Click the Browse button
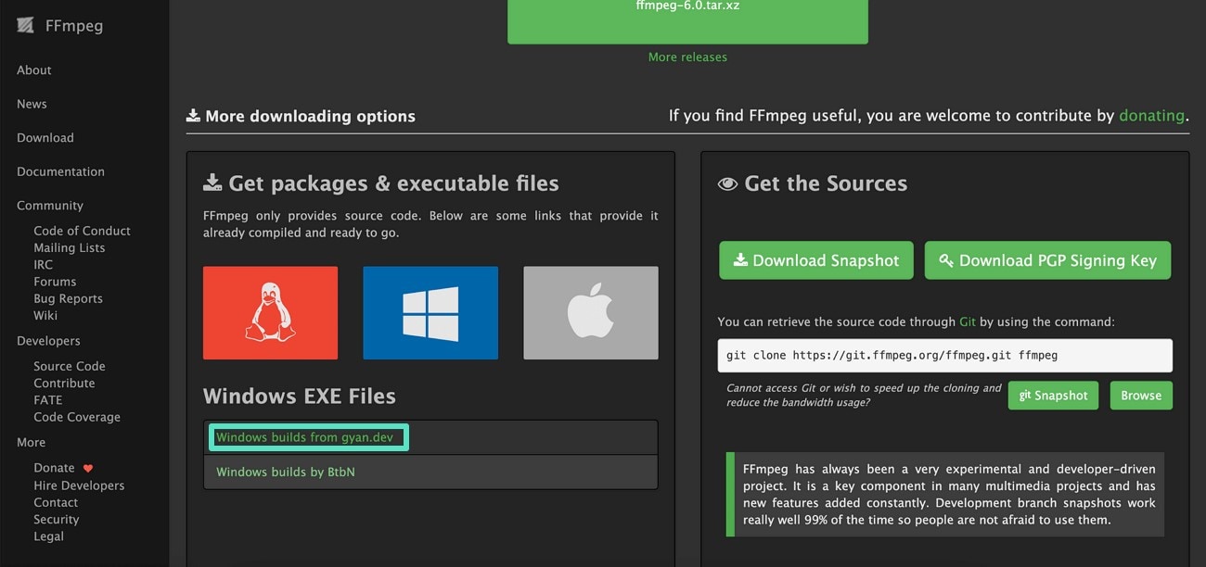The width and height of the screenshot is (1206, 567). pos(1141,396)
